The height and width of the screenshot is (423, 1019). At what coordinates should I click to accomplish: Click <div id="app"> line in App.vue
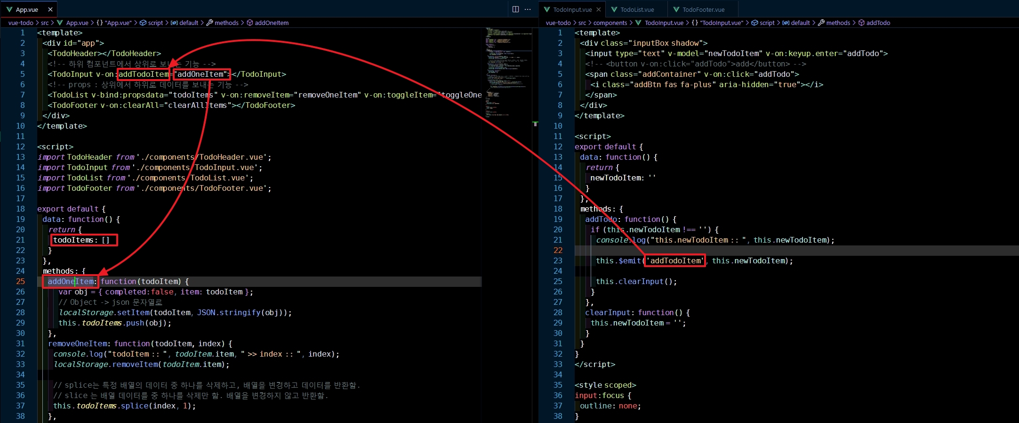point(73,43)
